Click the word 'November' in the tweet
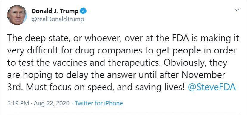 203,75
